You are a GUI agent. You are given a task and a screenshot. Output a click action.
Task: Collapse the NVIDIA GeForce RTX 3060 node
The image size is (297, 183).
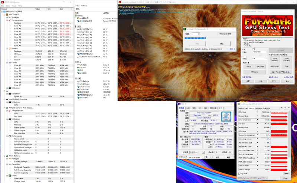[4, 108]
